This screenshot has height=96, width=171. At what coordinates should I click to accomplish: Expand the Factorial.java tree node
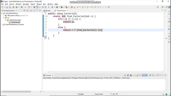[x=8, y=22]
